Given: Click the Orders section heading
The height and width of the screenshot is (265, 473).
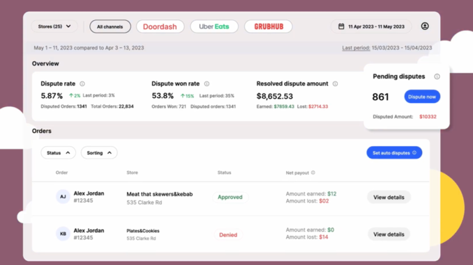Looking at the screenshot, I should click(x=42, y=131).
